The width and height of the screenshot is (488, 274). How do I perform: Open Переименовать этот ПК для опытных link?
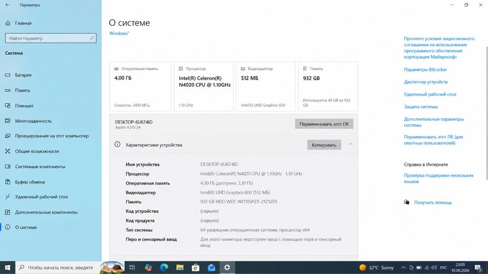coord(433,140)
